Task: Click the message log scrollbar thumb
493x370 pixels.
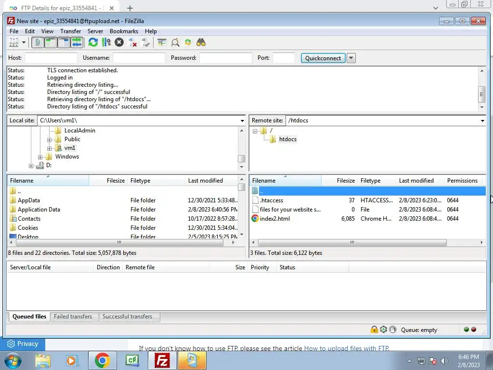Action: 481,94
